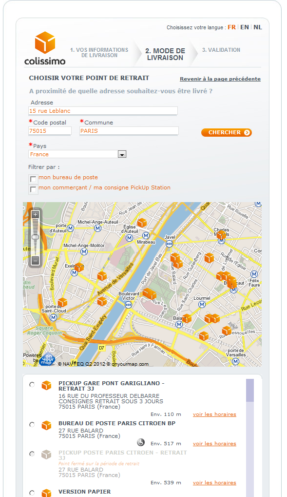The image size is (287, 497).
Task: Select pickup marker near Exelmans metro
Action: tap(79, 267)
